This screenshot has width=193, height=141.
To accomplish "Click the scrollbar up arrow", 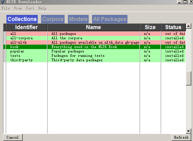I will (189, 26).
